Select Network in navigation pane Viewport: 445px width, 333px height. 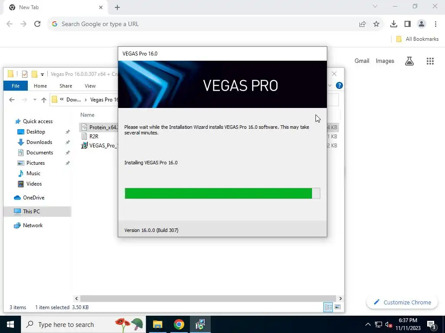(33, 225)
